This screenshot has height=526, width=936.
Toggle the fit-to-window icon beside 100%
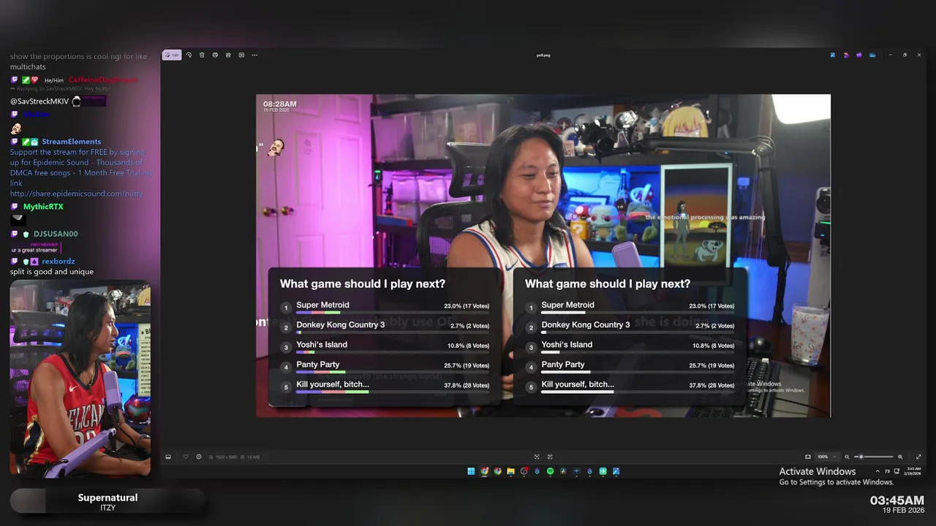[808, 457]
